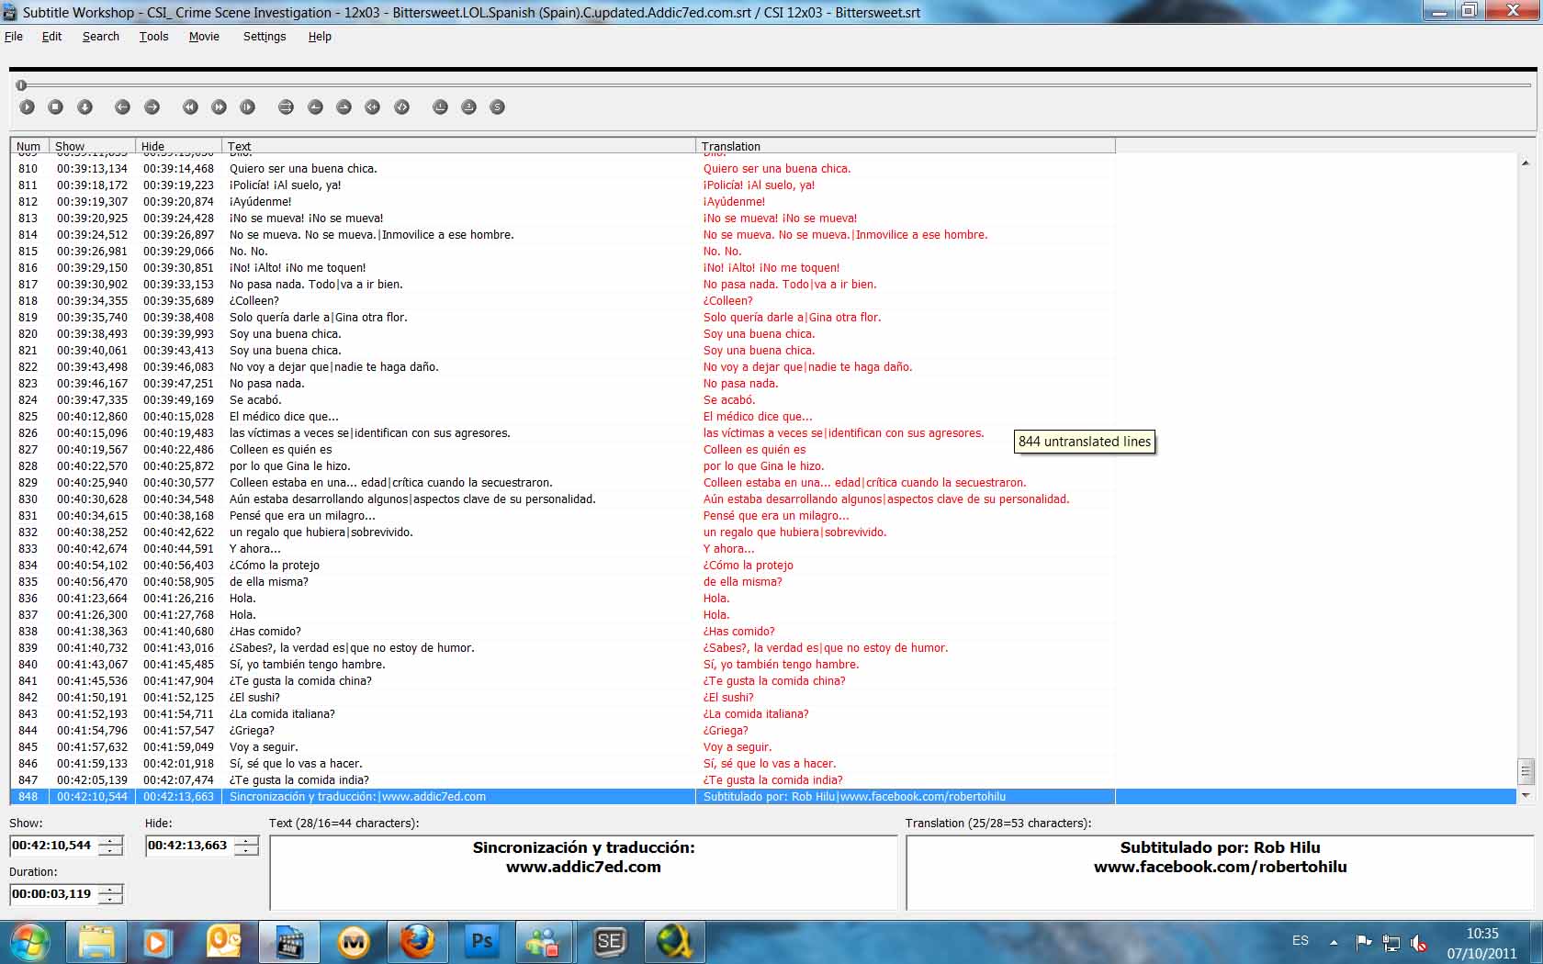
Task: Select row 845 'Voy a seguir.'
Action: (x=562, y=747)
